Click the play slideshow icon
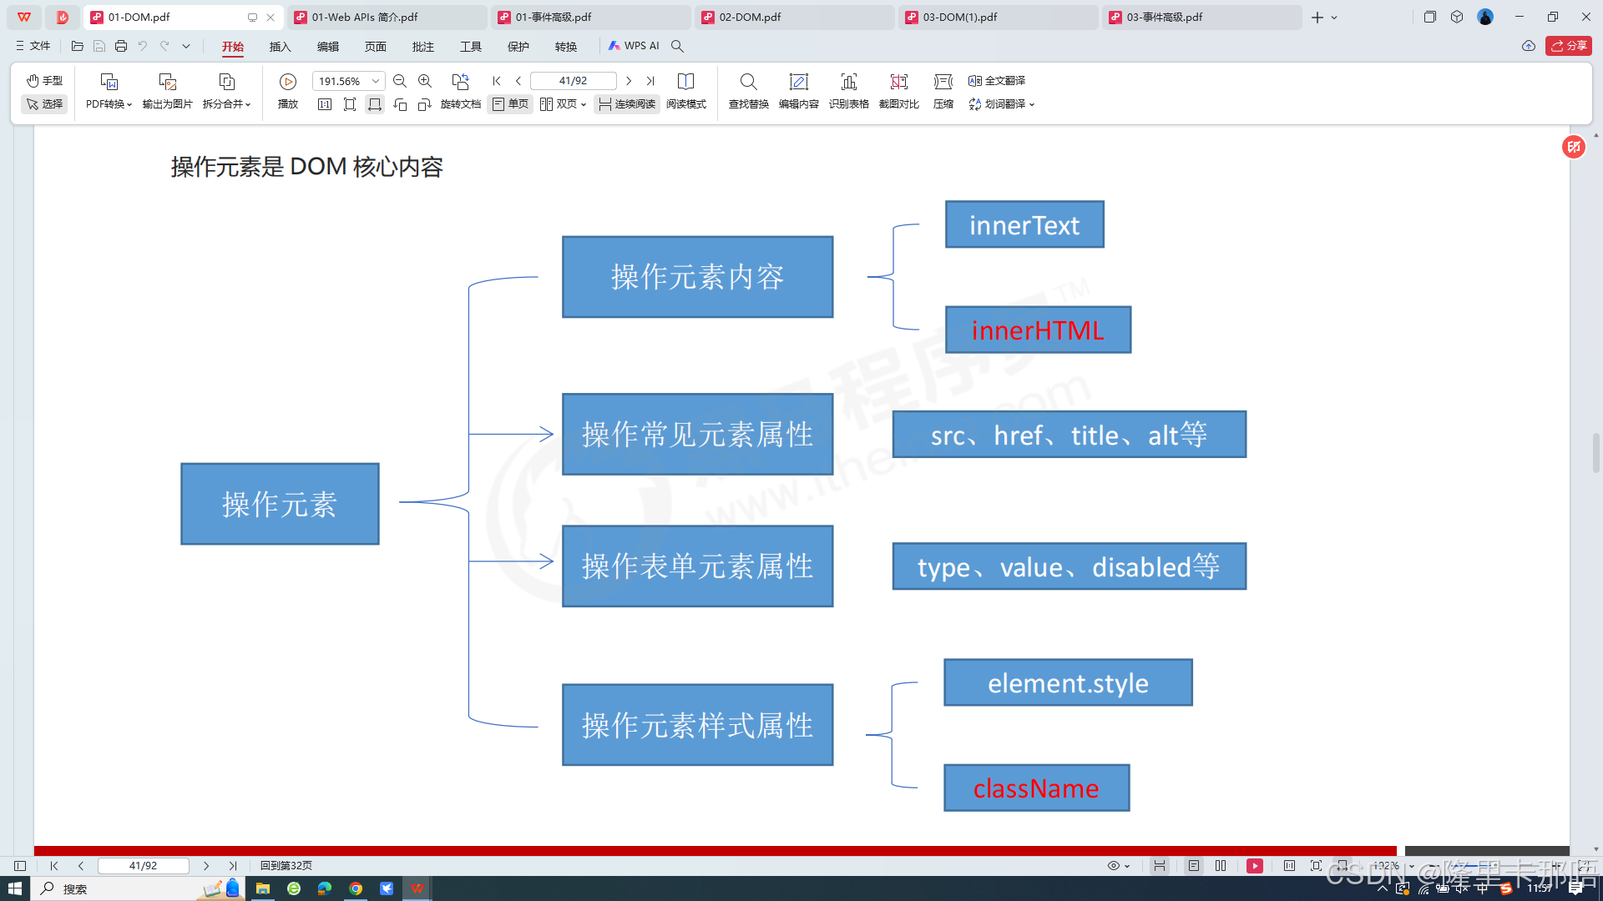Viewport: 1603px width, 901px height. click(287, 82)
